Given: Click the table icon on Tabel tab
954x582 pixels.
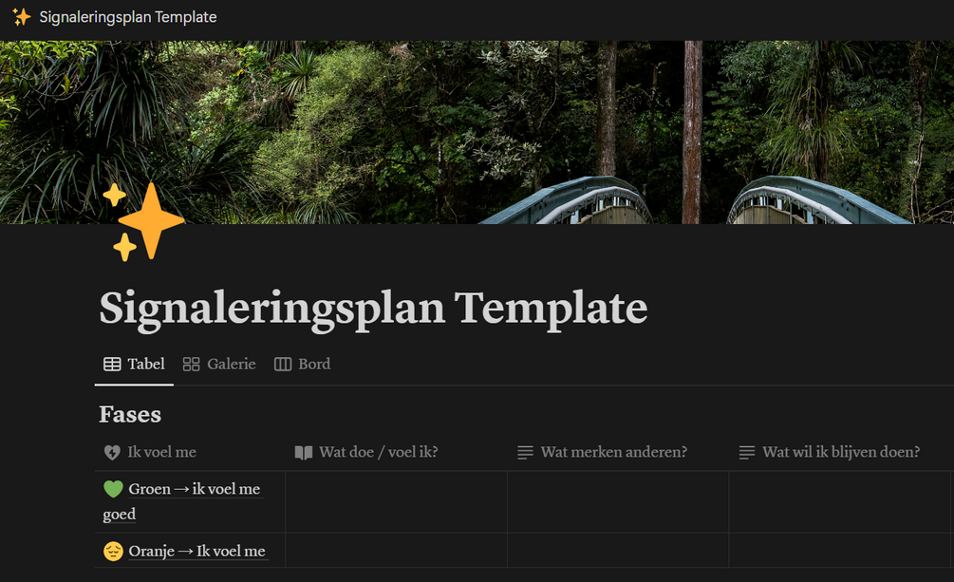Looking at the screenshot, I should click(x=112, y=364).
